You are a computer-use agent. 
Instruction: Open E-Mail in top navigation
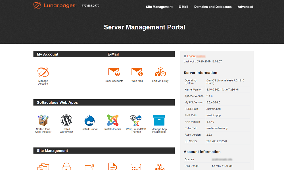[x=183, y=7]
